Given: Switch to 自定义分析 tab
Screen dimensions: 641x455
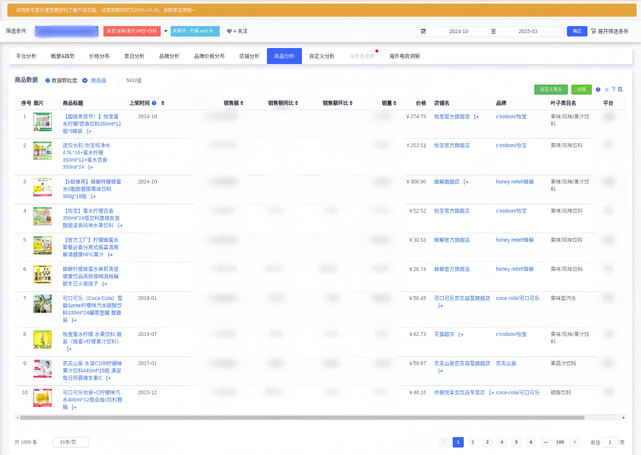Looking at the screenshot, I should pyautogui.click(x=322, y=56).
